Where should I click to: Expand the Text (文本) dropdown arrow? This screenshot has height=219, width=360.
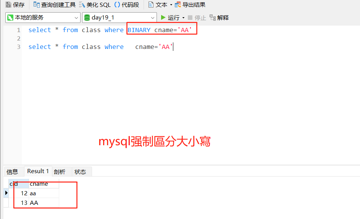171,5
